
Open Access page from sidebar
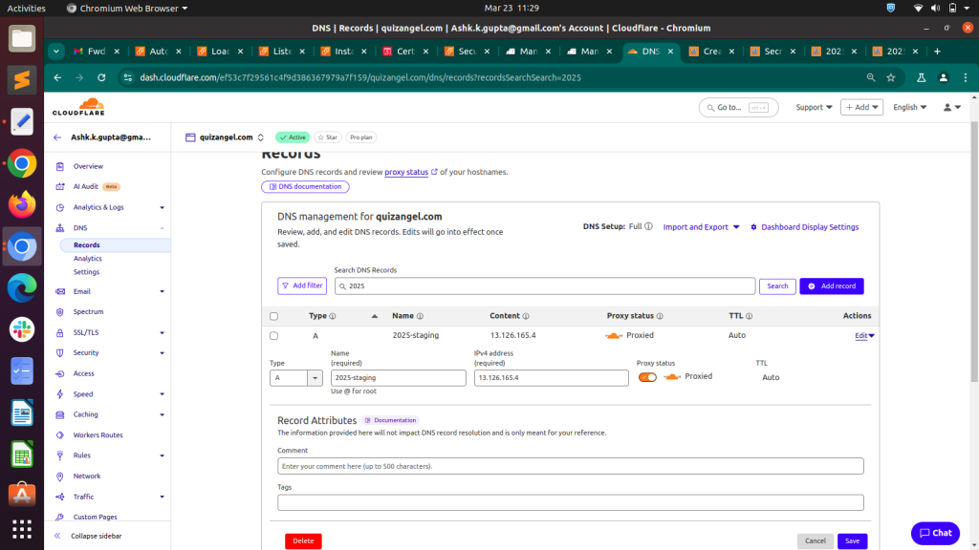[84, 373]
